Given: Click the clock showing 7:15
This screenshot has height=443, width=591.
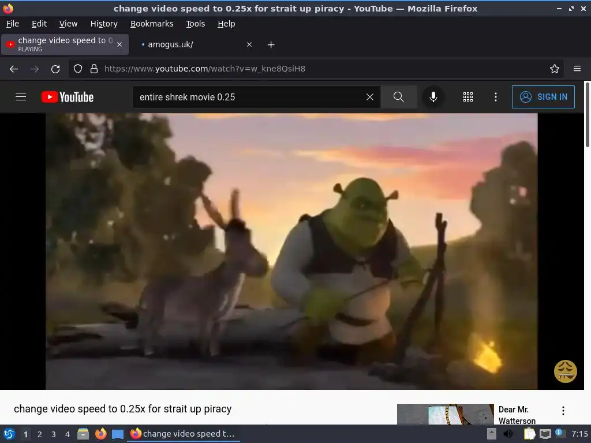Looking at the screenshot, I should point(579,434).
